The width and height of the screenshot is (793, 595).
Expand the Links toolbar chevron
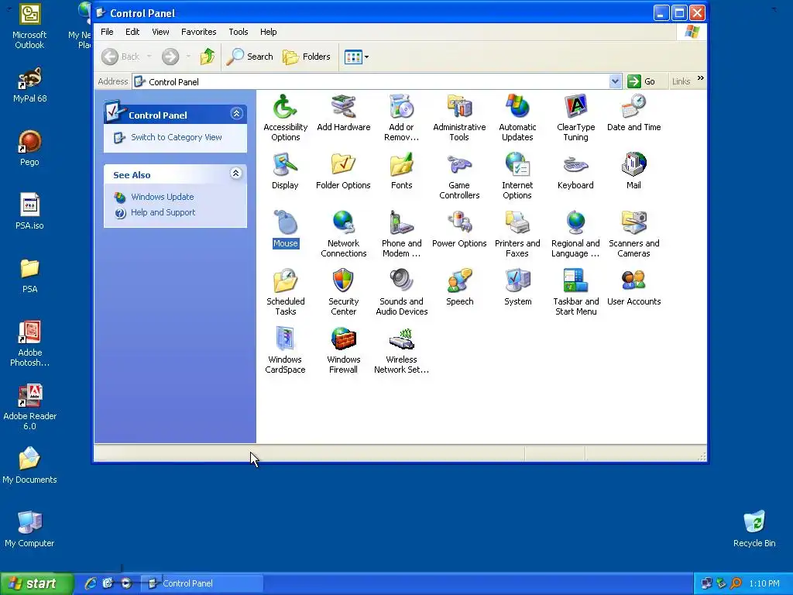pyautogui.click(x=700, y=78)
